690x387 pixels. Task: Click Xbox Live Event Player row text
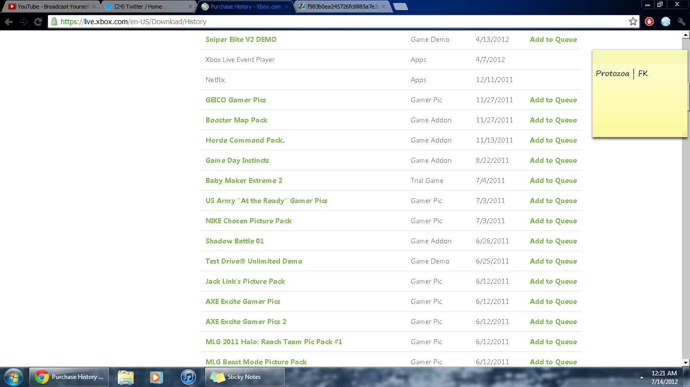pyautogui.click(x=240, y=59)
